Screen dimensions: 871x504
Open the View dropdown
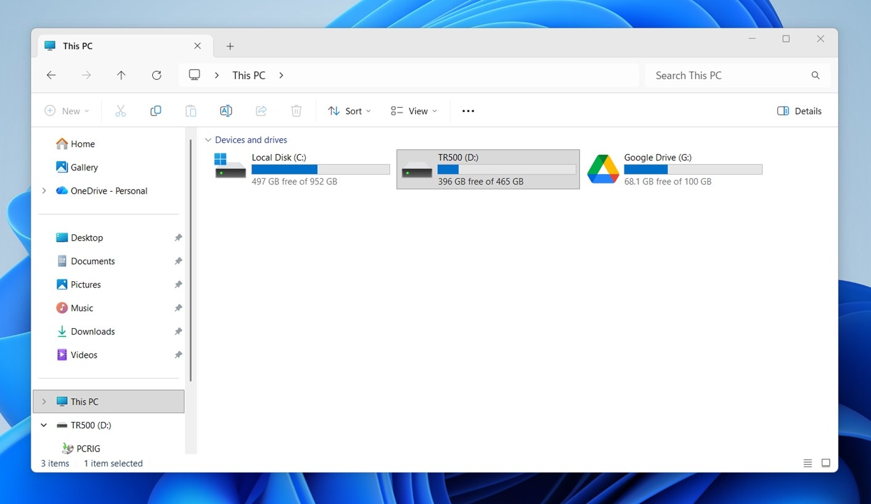[414, 111]
